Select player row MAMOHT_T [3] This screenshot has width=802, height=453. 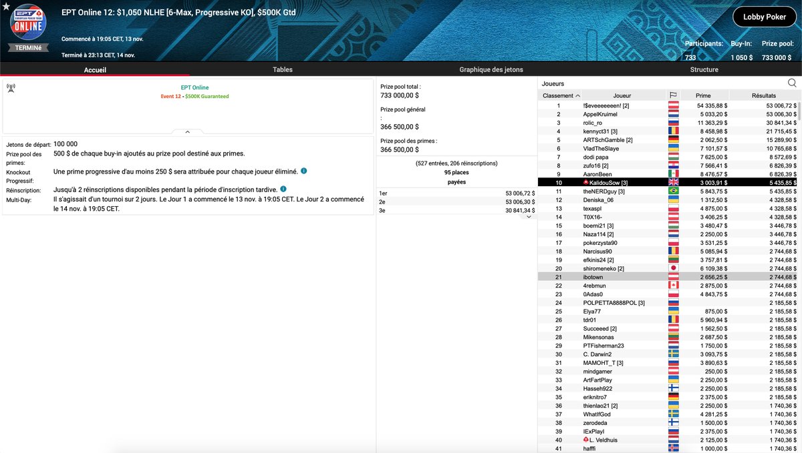point(667,363)
